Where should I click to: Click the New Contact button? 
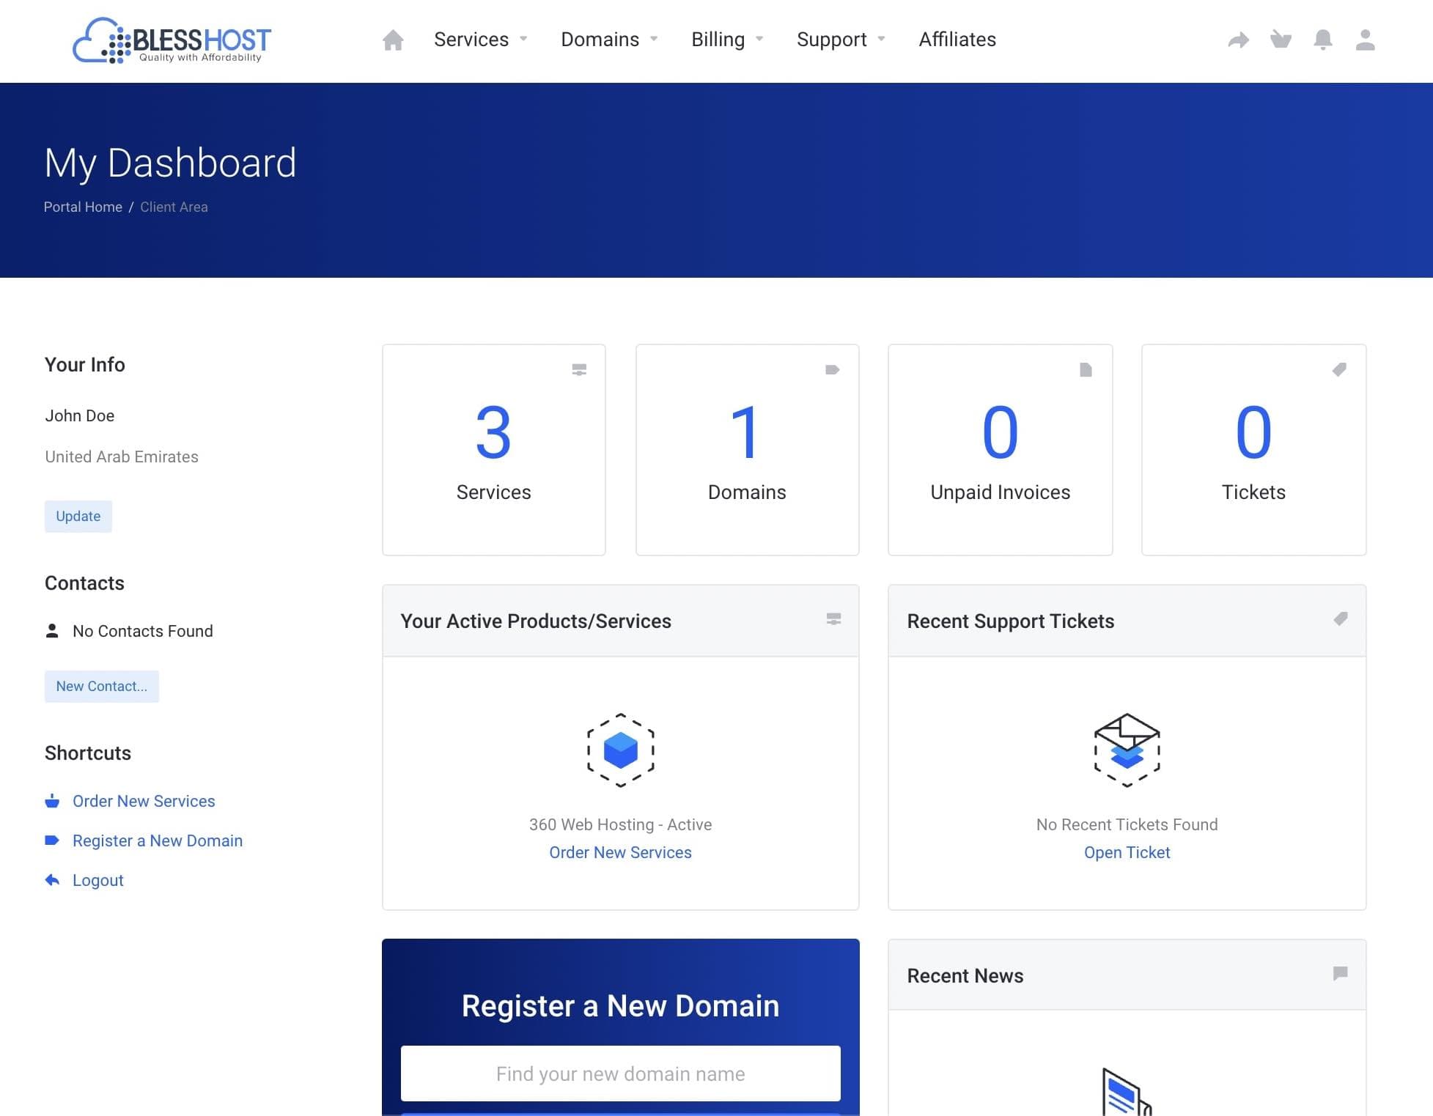(x=101, y=684)
